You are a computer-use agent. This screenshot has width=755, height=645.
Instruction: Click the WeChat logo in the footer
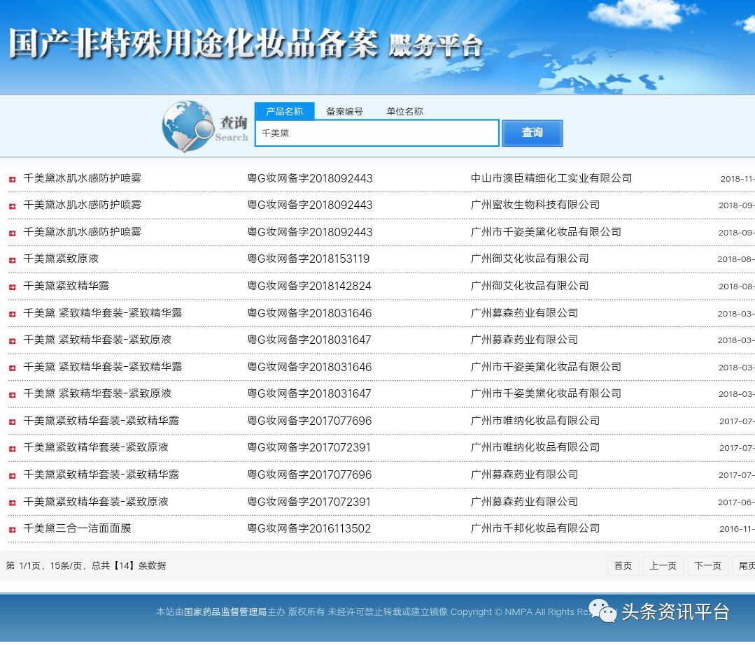602,611
